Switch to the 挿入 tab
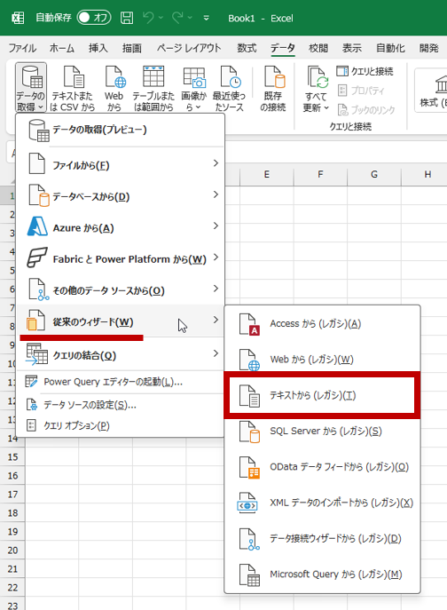The width and height of the screenshot is (447, 610). (x=98, y=48)
